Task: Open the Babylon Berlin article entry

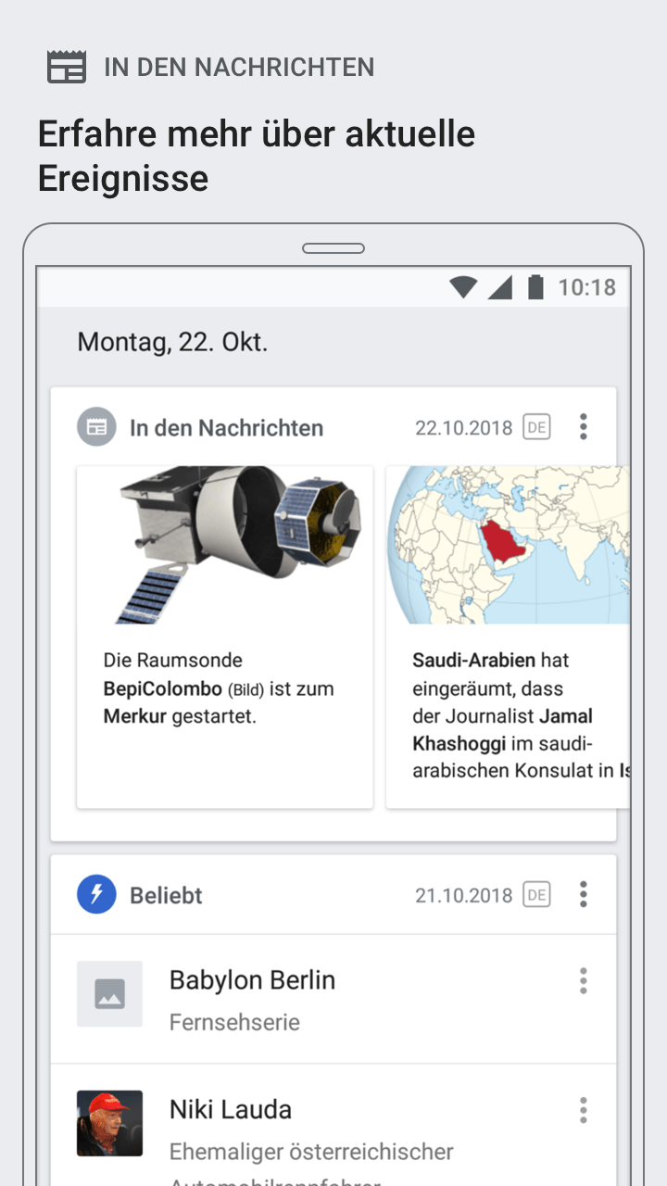Action: click(x=252, y=980)
